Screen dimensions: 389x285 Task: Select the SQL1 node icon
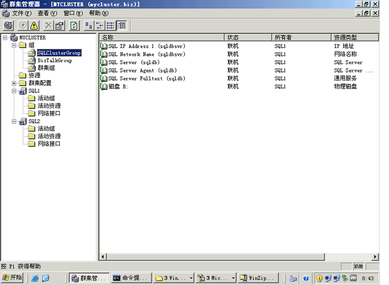point(23,91)
